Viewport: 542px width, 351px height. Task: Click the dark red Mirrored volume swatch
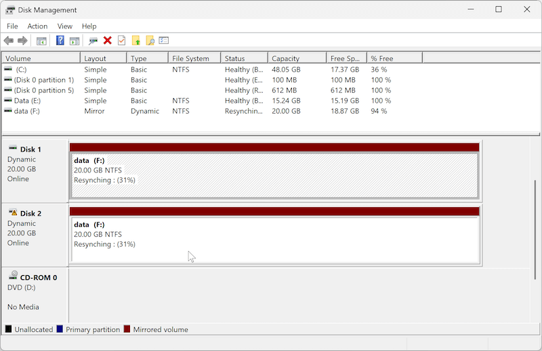click(x=127, y=329)
